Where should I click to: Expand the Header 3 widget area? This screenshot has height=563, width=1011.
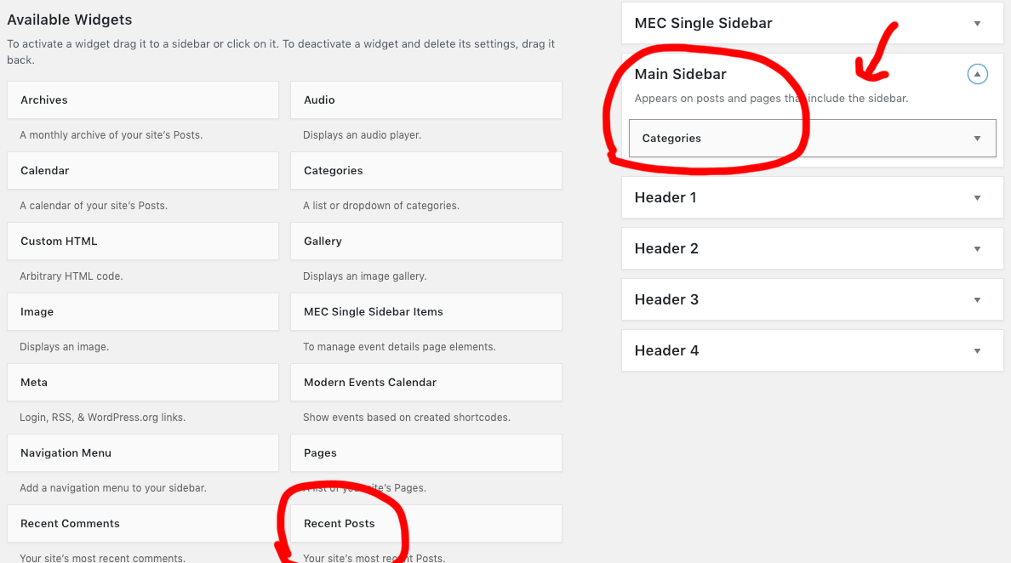tap(977, 300)
